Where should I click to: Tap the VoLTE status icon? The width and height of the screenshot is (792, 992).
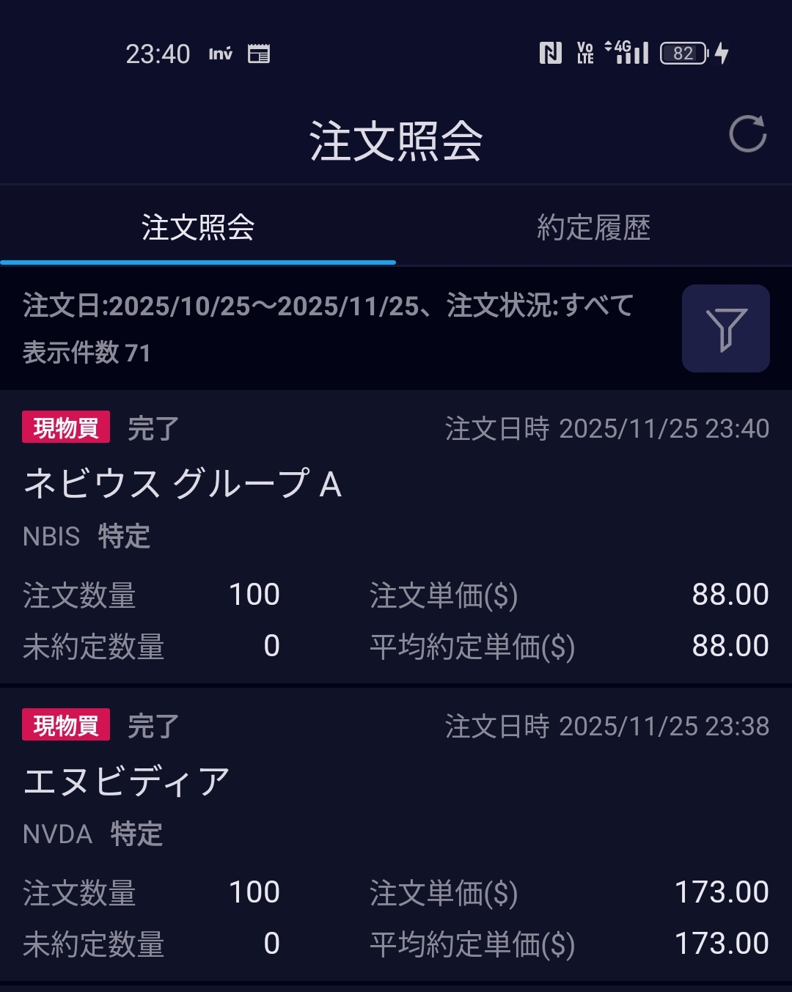click(x=585, y=53)
